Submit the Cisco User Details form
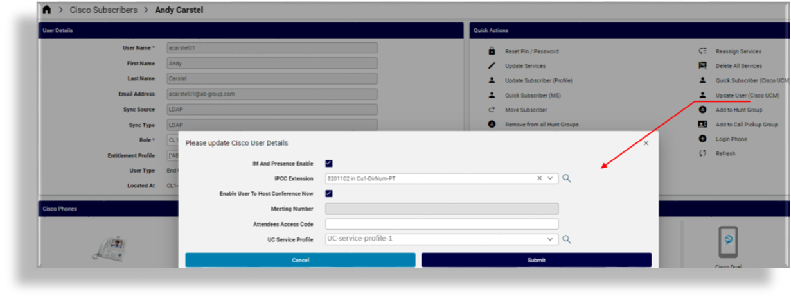791x301 pixels. (536, 260)
